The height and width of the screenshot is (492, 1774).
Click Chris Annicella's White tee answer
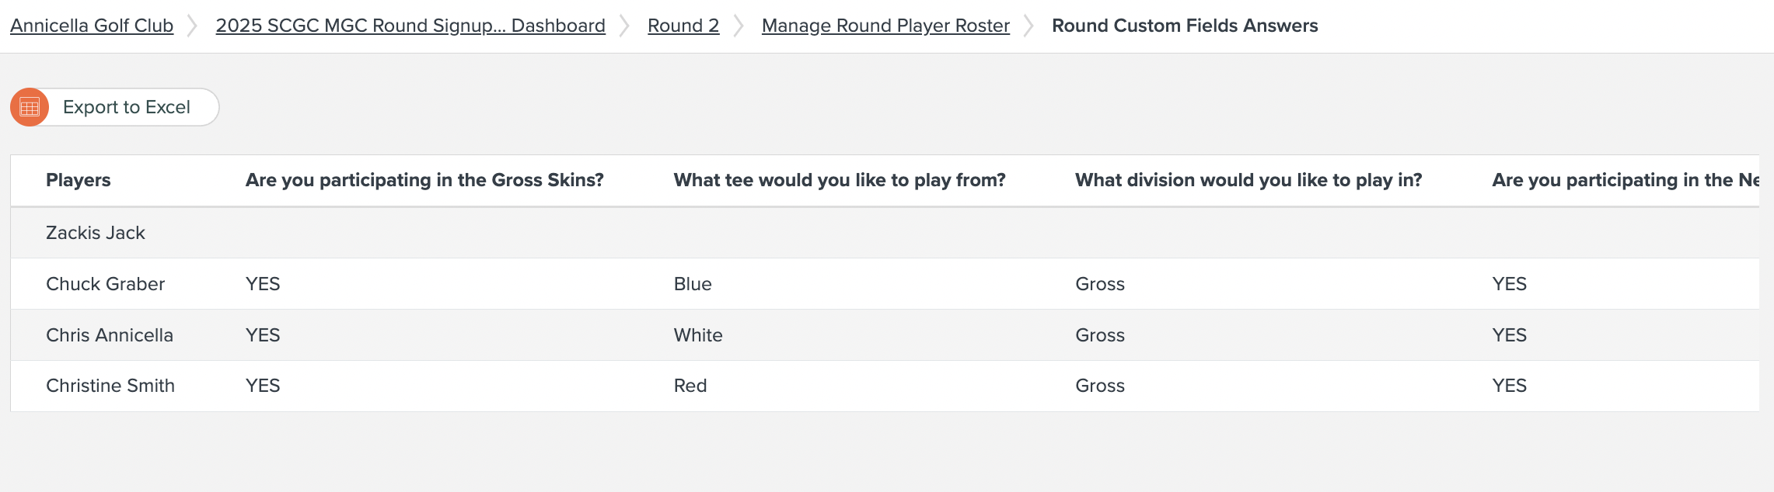pos(697,335)
